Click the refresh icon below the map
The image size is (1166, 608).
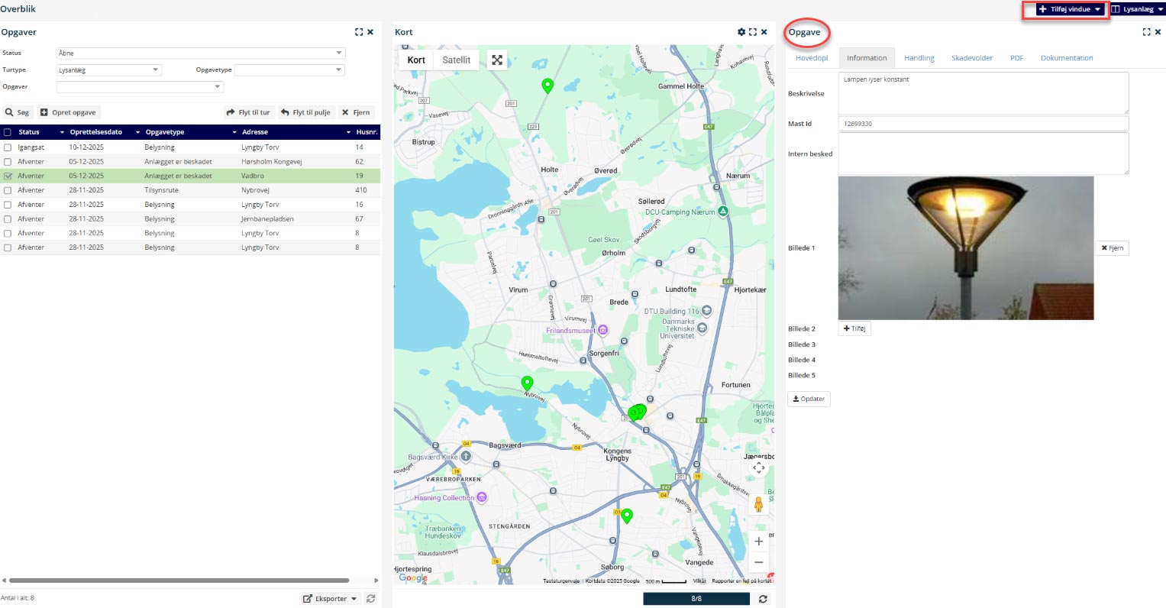click(x=763, y=599)
